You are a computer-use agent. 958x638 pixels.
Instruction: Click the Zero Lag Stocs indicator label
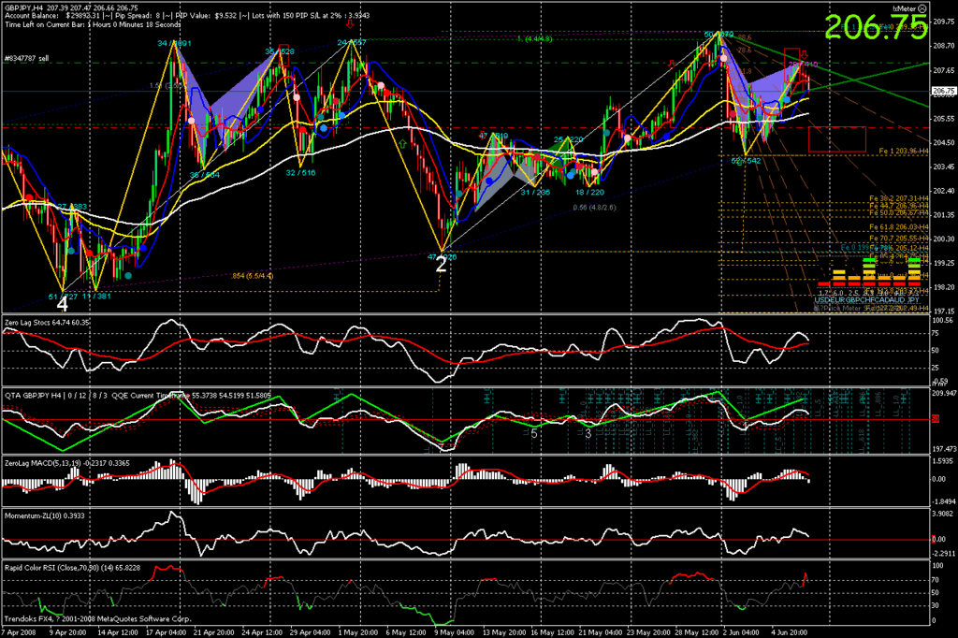click(x=47, y=322)
